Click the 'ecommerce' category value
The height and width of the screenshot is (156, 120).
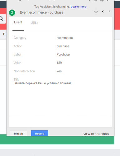(65, 38)
